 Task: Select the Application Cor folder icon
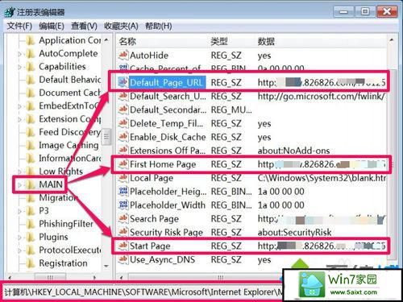tap(31, 40)
